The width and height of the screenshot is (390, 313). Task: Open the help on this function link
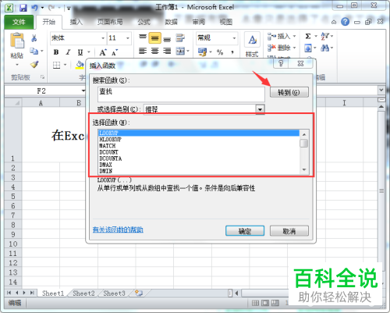pos(118,229)
